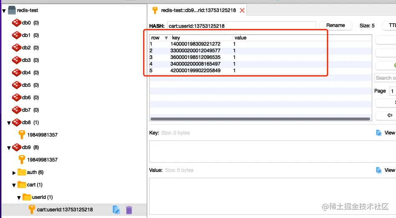Select the db0 database icon
396x218 pixels.
[x=16, y=22]
